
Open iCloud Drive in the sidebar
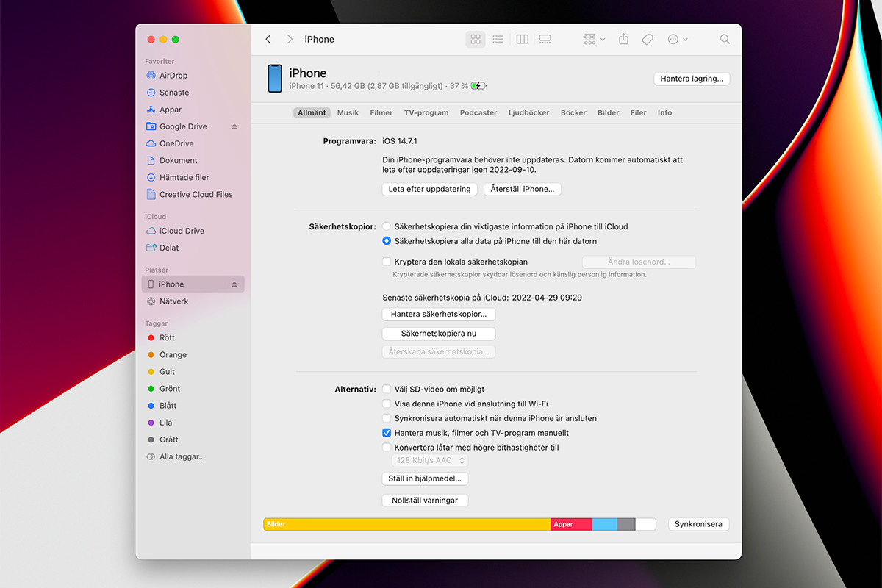182,231
